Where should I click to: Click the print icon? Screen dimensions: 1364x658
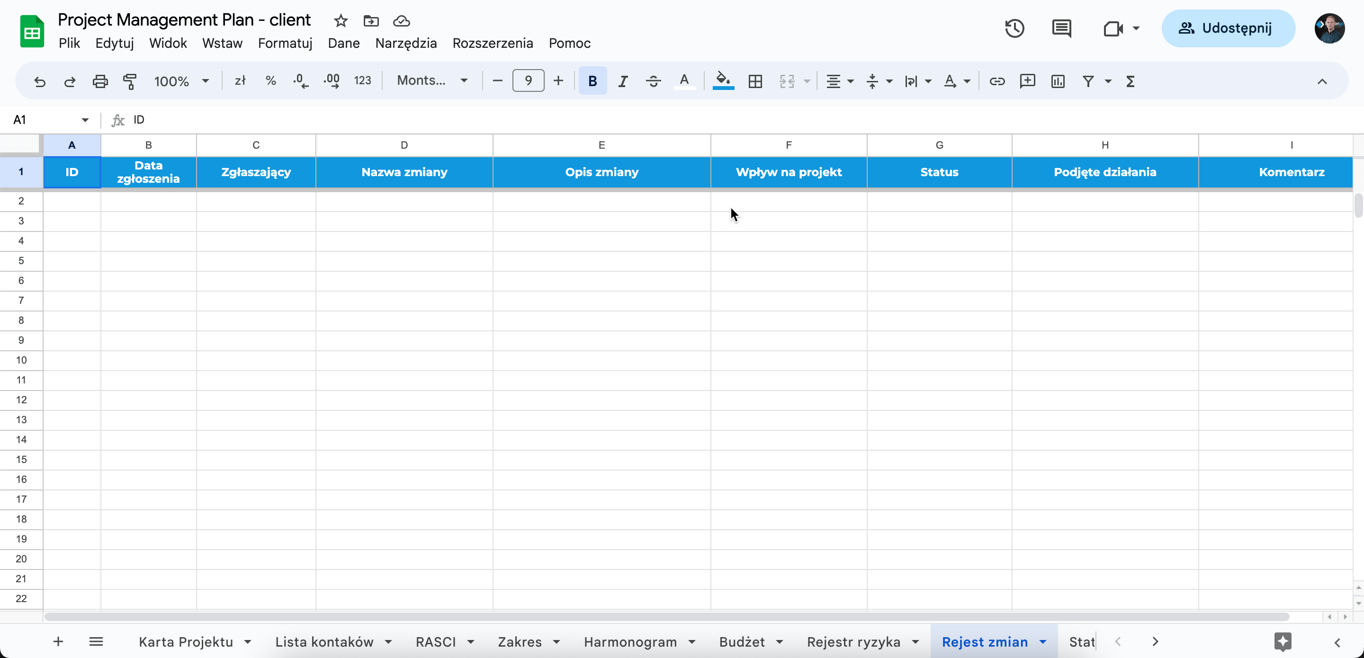(100, 81)
